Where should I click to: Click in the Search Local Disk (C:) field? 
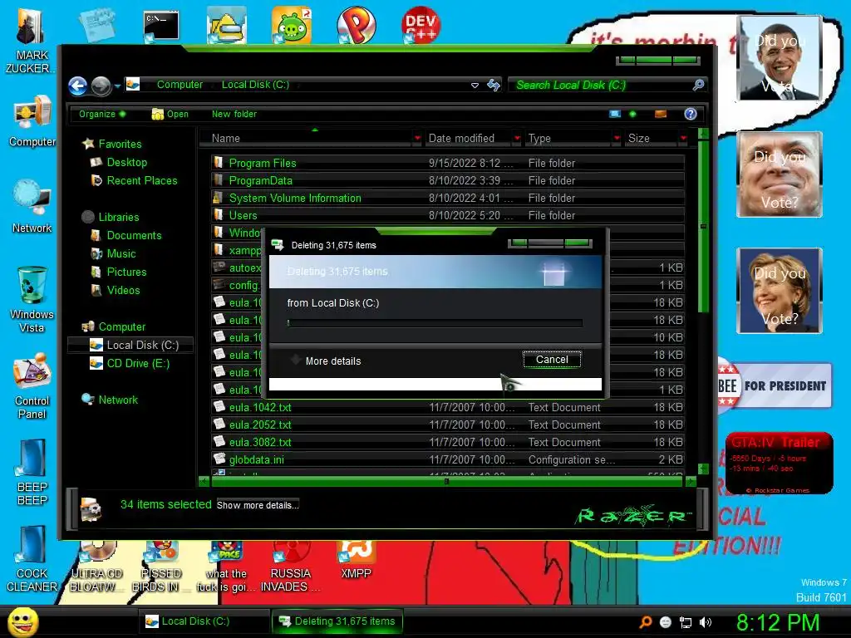click(x=600, y=86)
